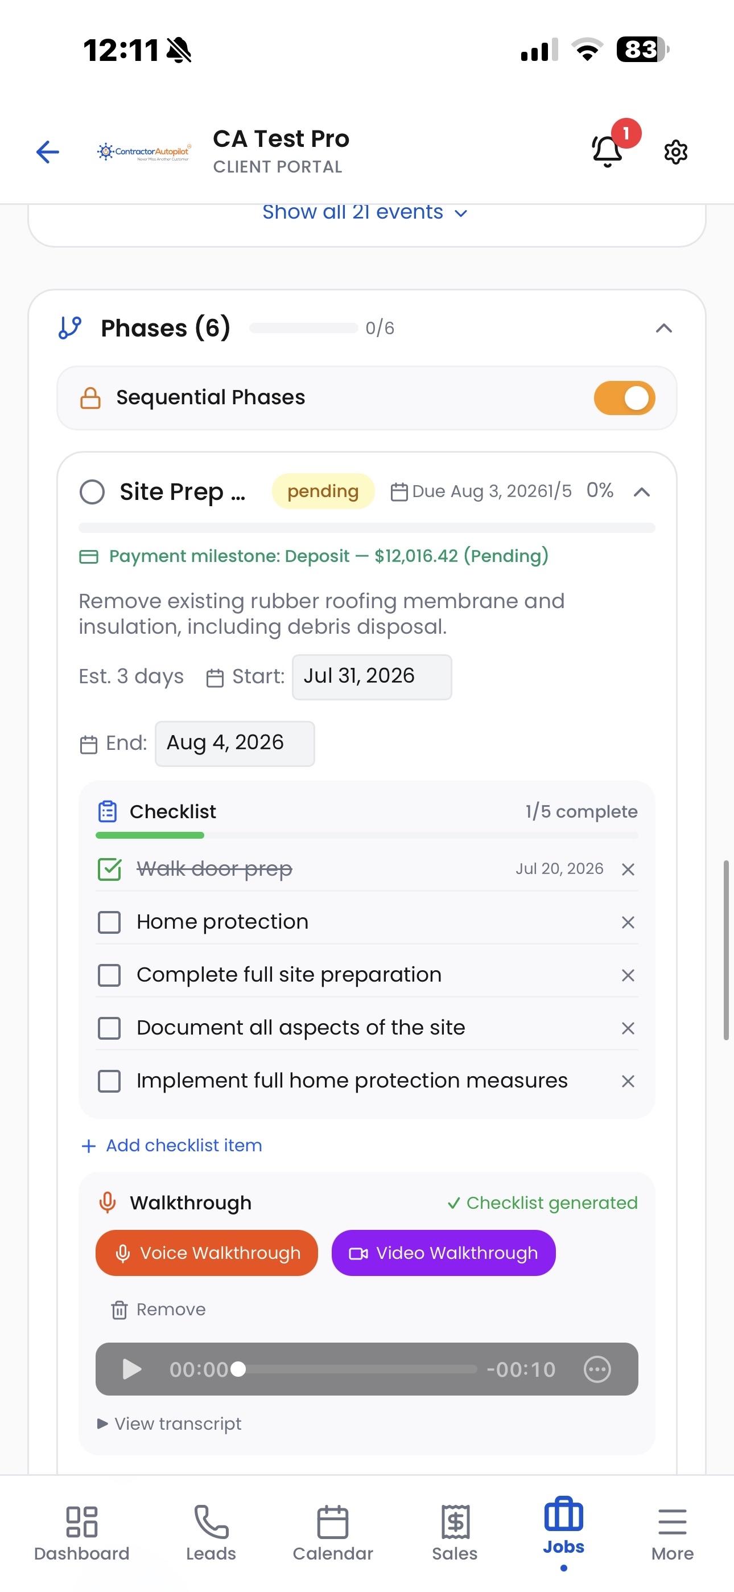Tap the Est. 3 days label
Screen dimensions: 734x1592
click(x=131, y=677)
